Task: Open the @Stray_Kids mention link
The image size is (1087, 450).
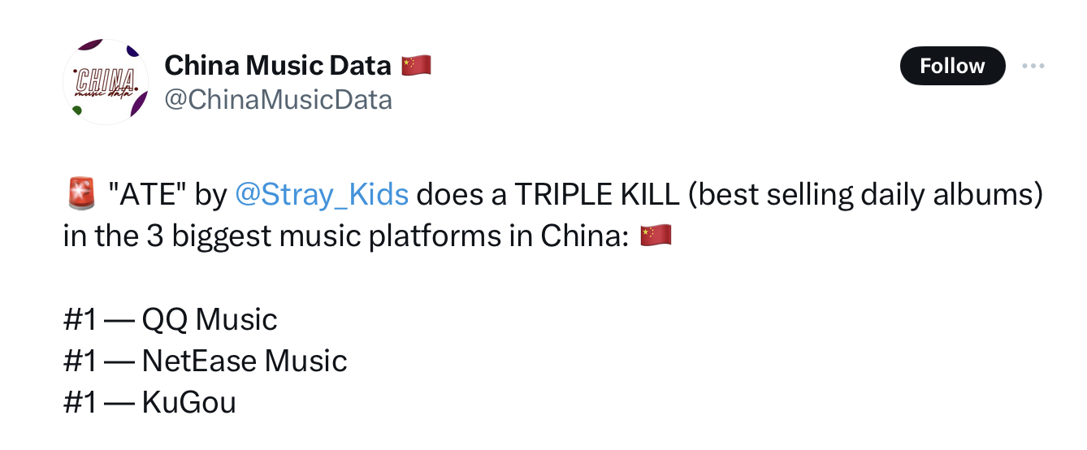Action: pyautogui.click(x=321, y=195)
